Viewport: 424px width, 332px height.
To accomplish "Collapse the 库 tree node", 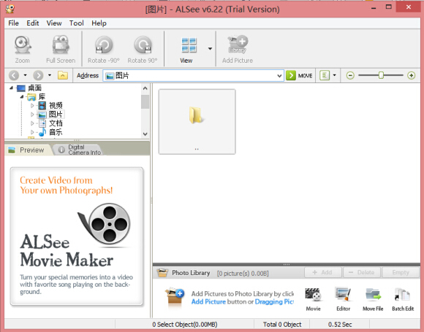I will [22, 96].
